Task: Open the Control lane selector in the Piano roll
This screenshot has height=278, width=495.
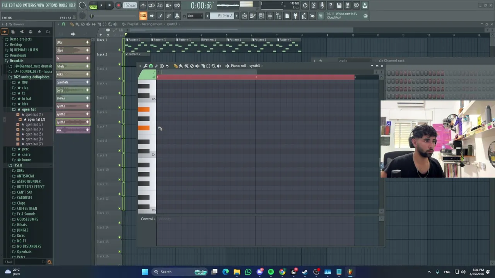Action: 148,219
